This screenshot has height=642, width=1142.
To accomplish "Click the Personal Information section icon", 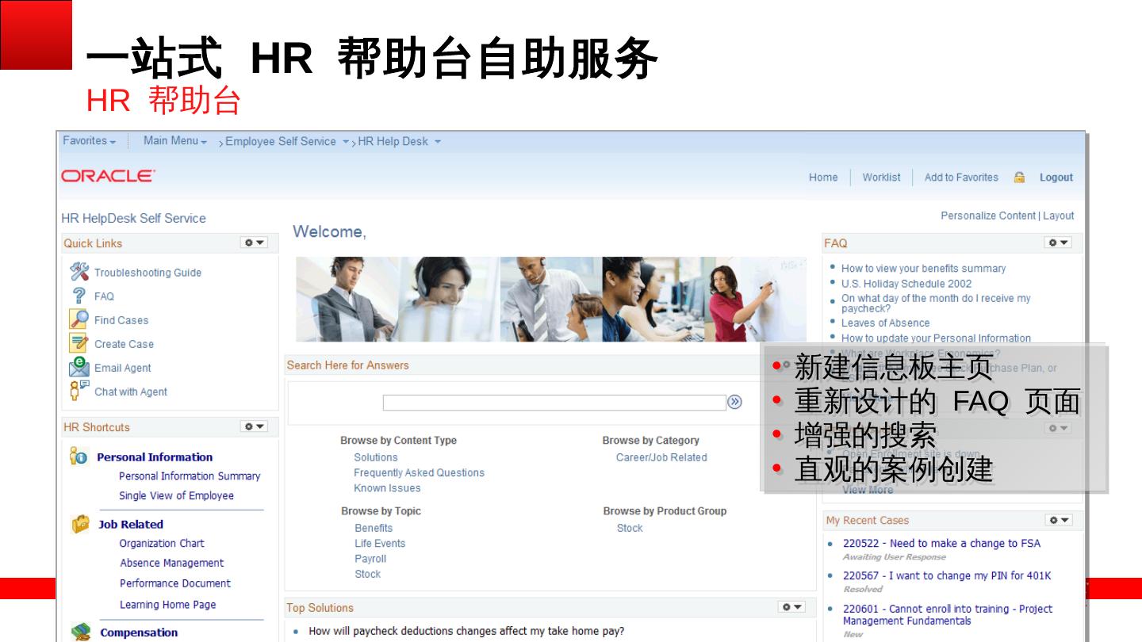I will click(79, 456).
